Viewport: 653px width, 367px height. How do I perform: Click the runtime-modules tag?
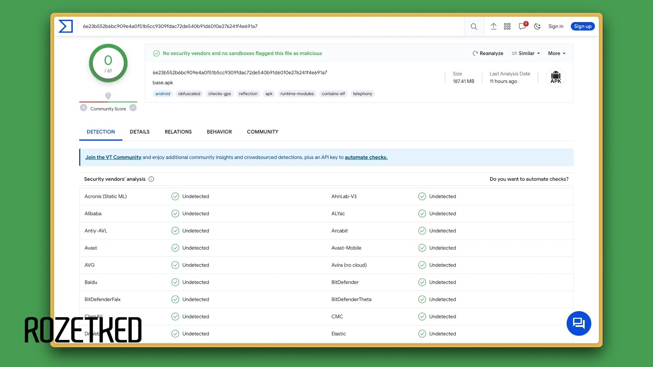[x=297, y=94]
